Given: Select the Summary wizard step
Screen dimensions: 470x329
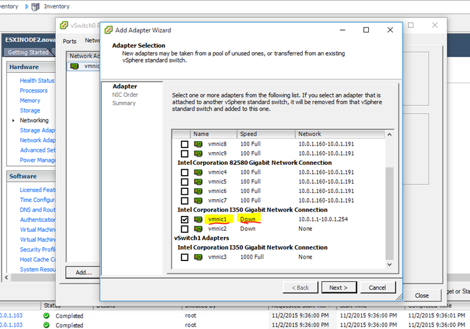Looking at the screenshot, I should (124, 103).
